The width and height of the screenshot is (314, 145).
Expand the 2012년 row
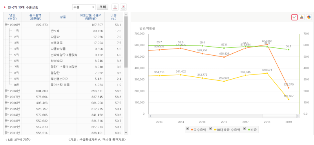click(6, 127)
